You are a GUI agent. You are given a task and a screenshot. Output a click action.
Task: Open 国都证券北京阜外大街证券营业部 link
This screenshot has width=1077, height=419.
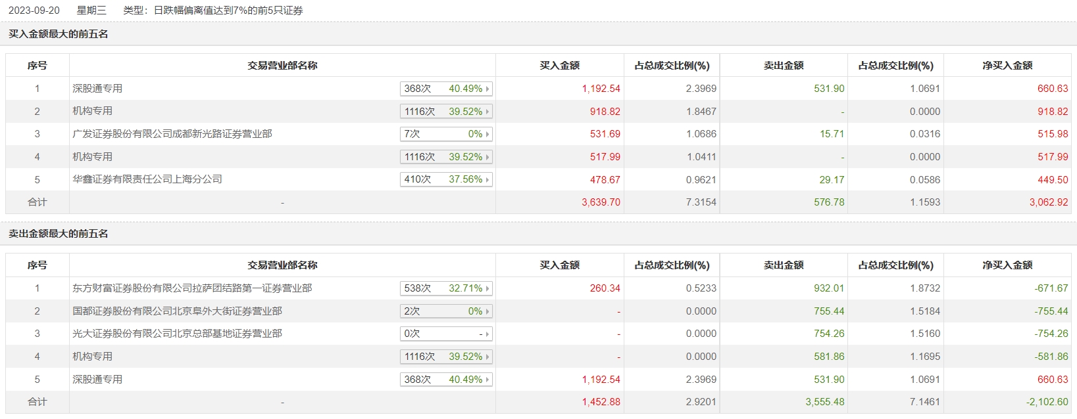(177, 311)
